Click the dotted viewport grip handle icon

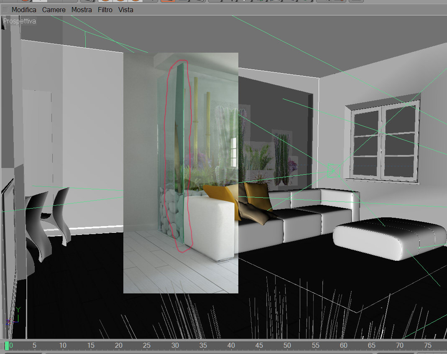point(5,10)
